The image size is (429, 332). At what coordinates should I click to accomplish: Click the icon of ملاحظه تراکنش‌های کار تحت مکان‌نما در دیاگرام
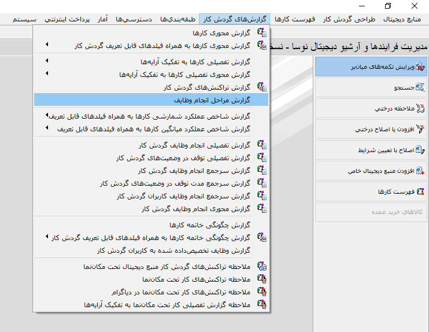(261, 291)
